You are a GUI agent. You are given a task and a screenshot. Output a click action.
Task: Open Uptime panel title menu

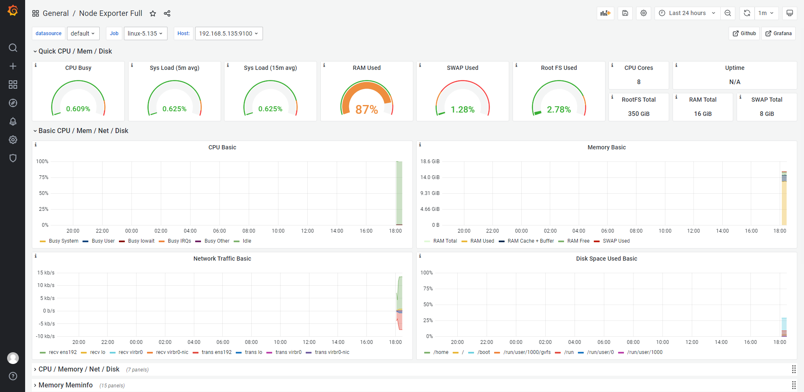(x=735, y=68)
